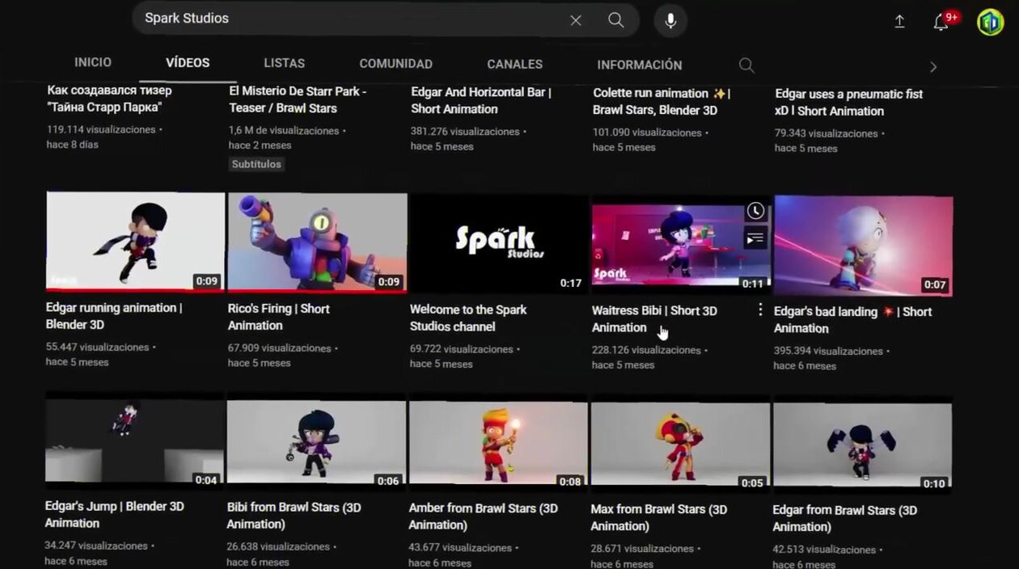
Task: Click '101.090 visualizaciones' view count
Action: click(647, 133)
